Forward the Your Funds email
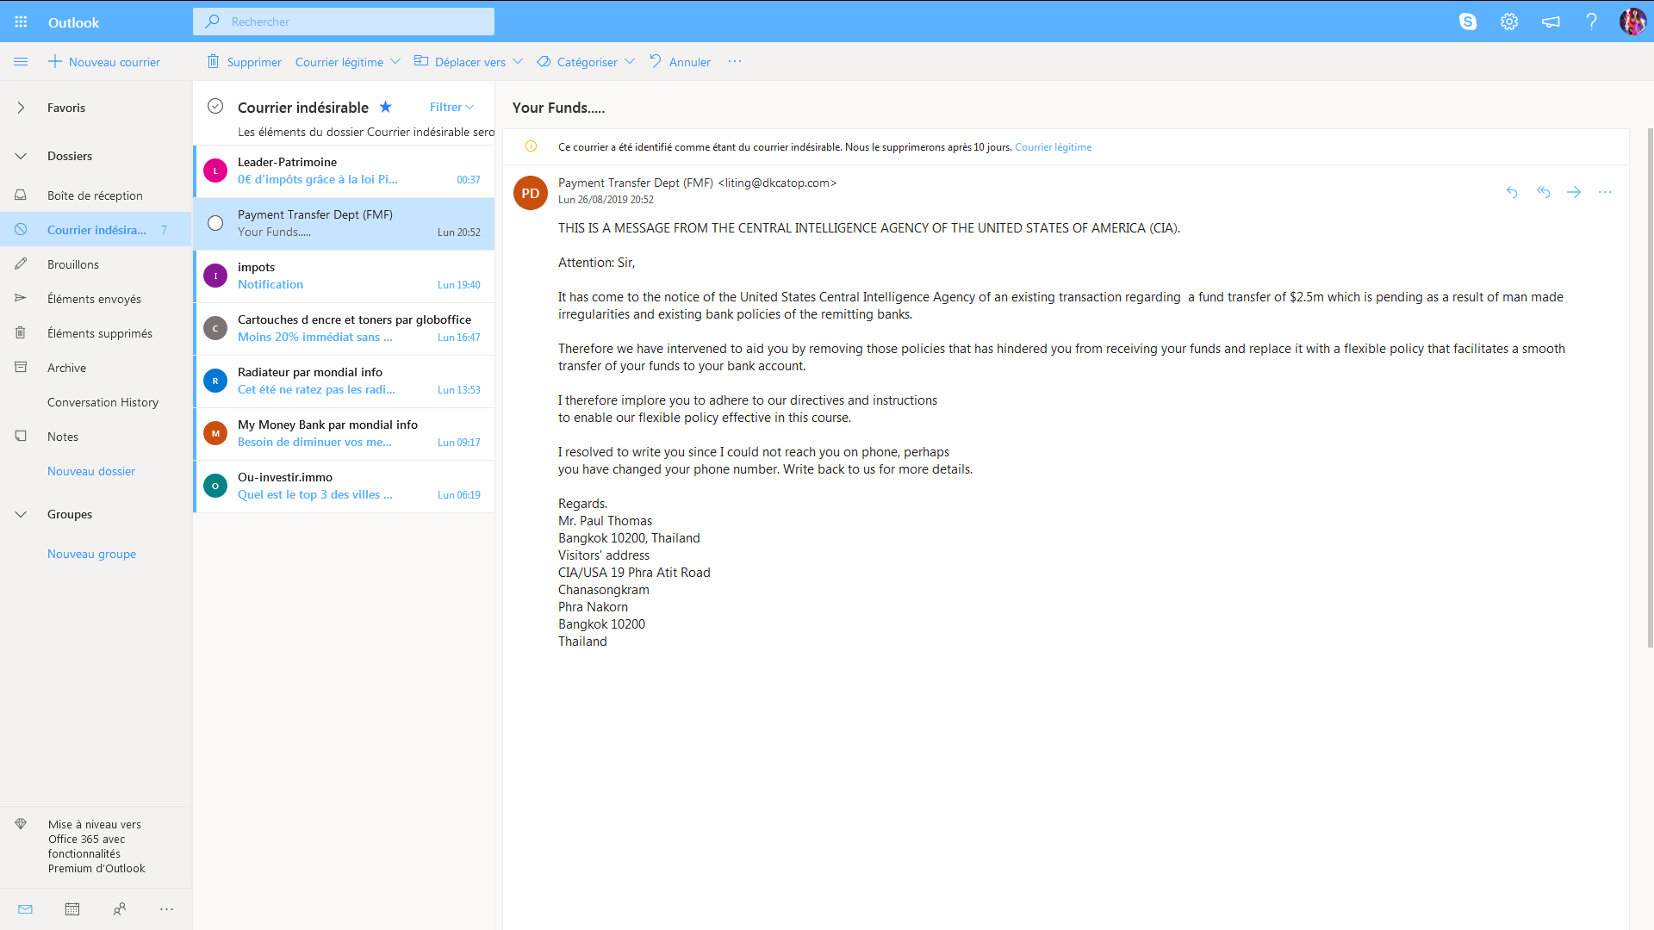Screen dimensions: 1654x930 click(x=1575, y=192)
